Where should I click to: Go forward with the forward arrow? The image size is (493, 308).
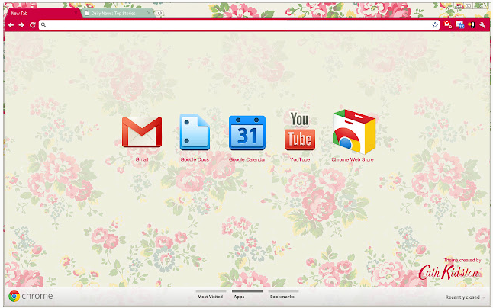point(21,25)
